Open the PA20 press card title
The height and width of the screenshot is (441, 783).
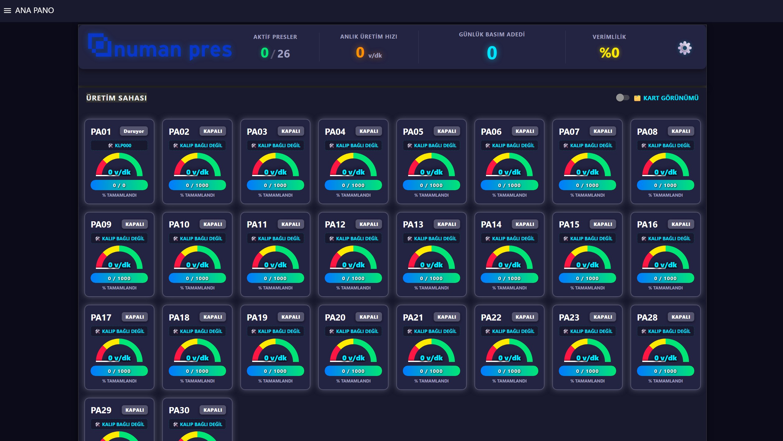click(335, 317)
